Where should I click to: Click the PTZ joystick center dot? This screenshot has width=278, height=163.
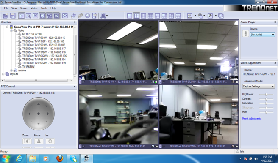coord(39,114)
